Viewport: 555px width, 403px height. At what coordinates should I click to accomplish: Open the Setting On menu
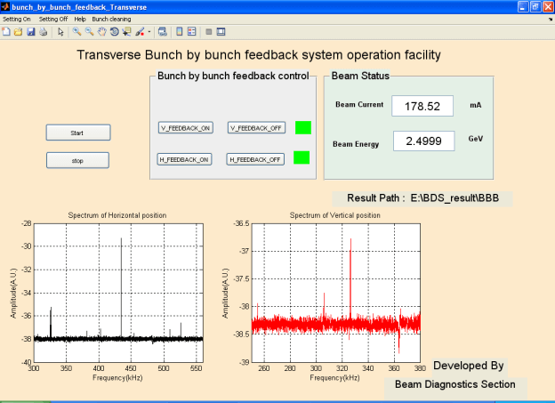(x=16, y=19)
